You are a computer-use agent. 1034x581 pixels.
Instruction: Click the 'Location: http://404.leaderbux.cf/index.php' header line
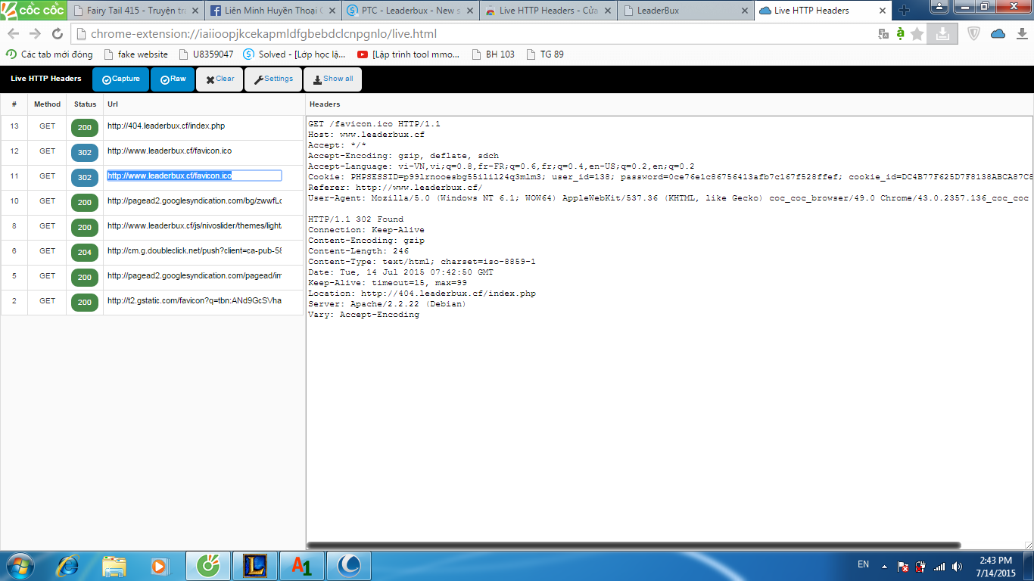click(422, 294)
